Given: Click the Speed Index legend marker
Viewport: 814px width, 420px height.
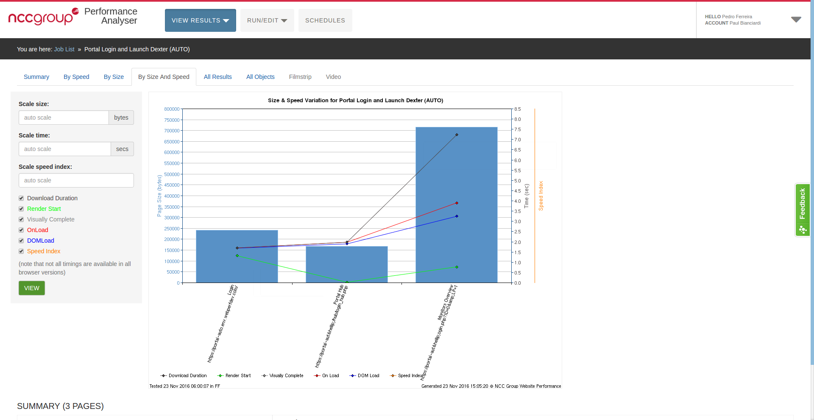Looking at the screenshot, I should [x=393, y=376].
